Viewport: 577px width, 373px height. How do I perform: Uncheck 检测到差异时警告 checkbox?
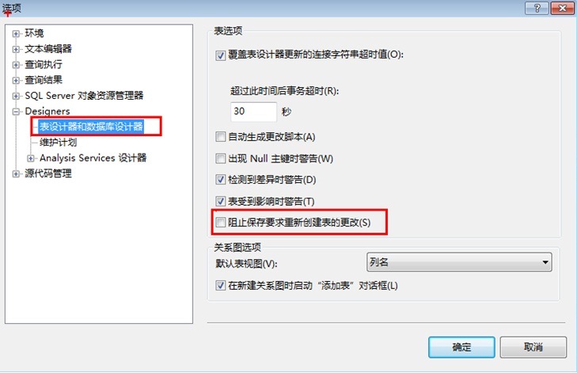(x=220, y=180)
